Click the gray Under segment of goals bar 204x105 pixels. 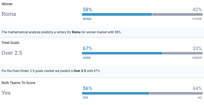(182, 53)
